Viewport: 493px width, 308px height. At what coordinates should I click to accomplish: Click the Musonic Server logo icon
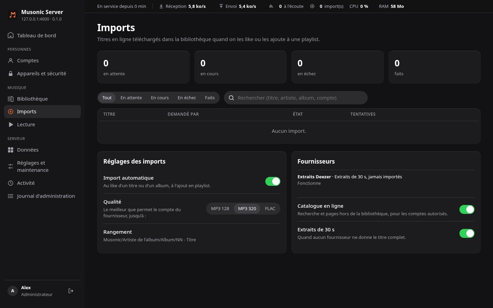coord(13,15)
